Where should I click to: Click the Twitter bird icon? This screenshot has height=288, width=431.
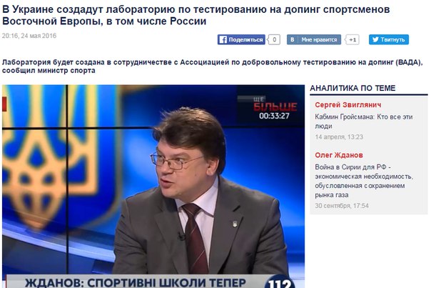pos(375,39)
